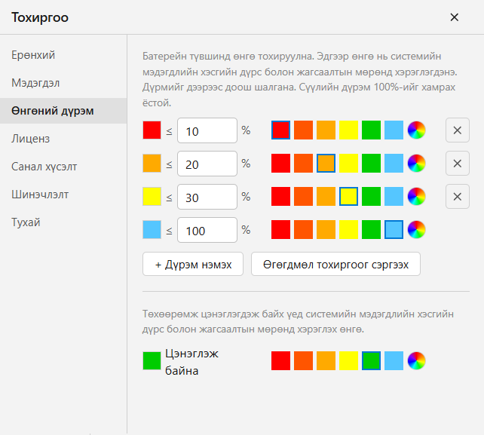Delete the 30% color rule
Screen dimensions: 484x435
coord(458,197)
